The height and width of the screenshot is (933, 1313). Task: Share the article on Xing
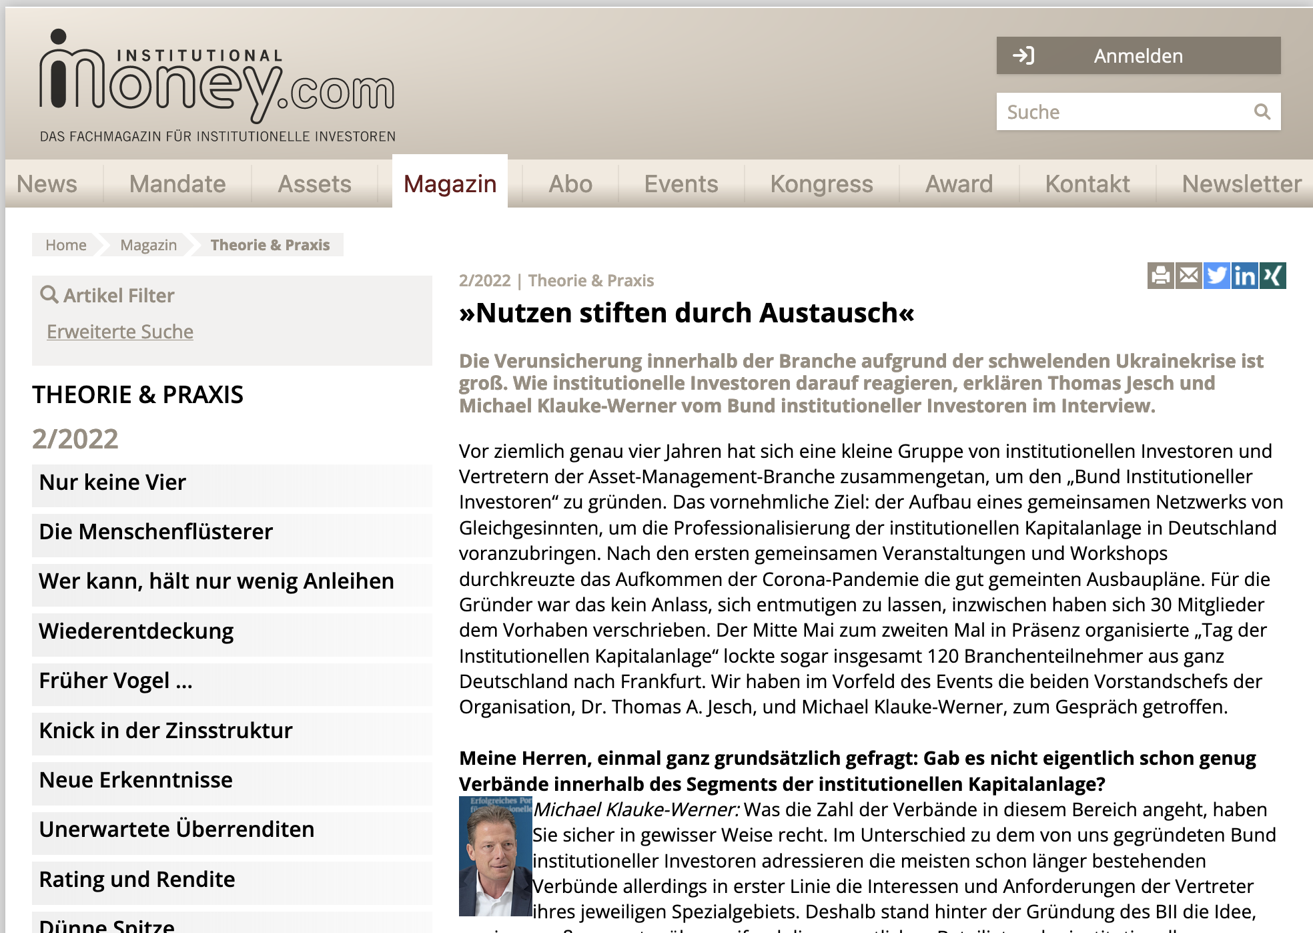pos(1273,276)
